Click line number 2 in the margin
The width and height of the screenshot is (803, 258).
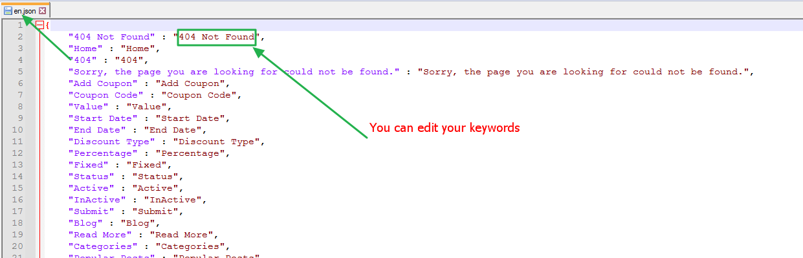tap(21, 37)
